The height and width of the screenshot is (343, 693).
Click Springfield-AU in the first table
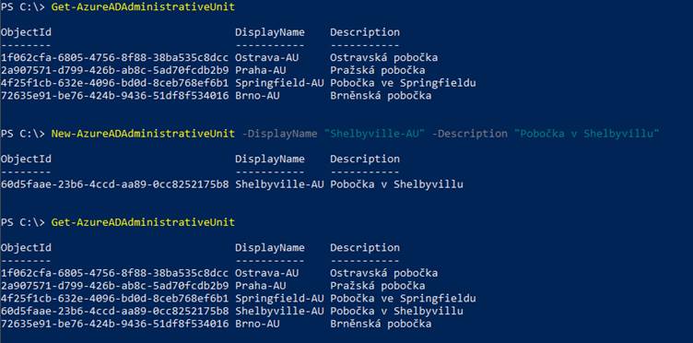click(x=279, y=83)
